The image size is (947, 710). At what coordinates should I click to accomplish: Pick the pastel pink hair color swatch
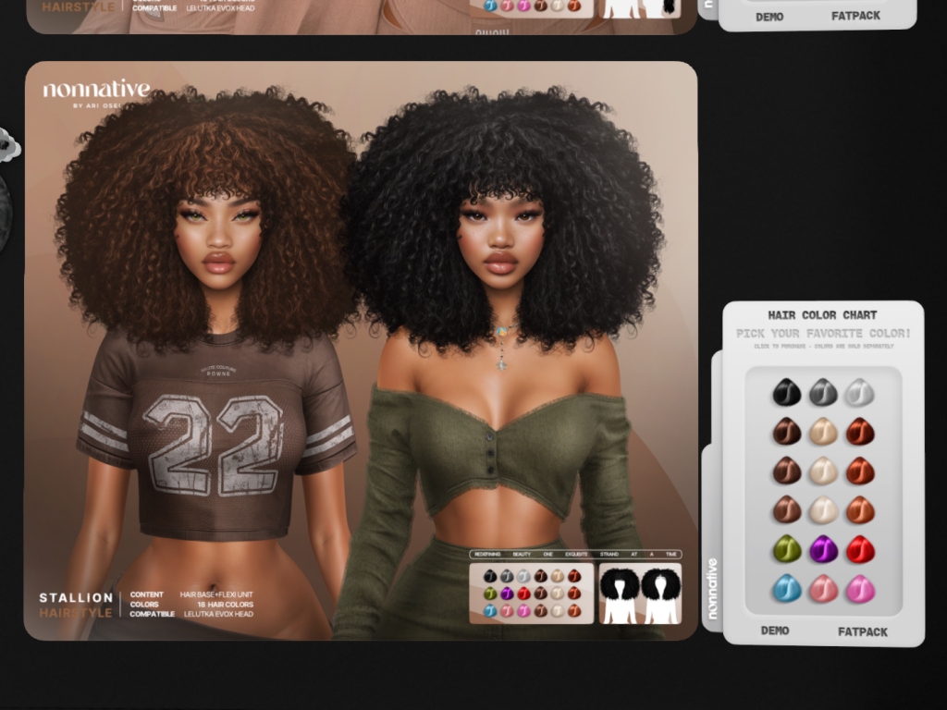pyautogui.click(x=823, y=588)
